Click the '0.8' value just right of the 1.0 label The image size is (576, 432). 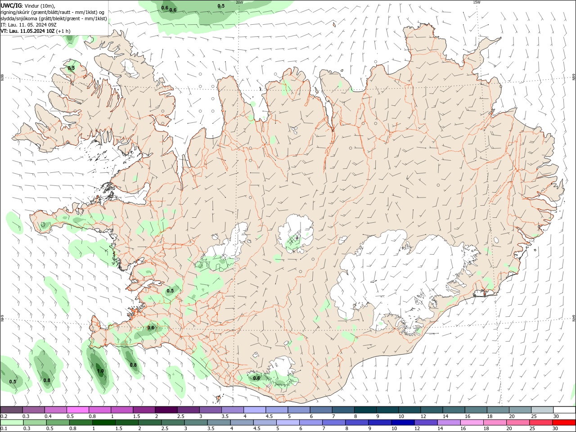[133, 365]
